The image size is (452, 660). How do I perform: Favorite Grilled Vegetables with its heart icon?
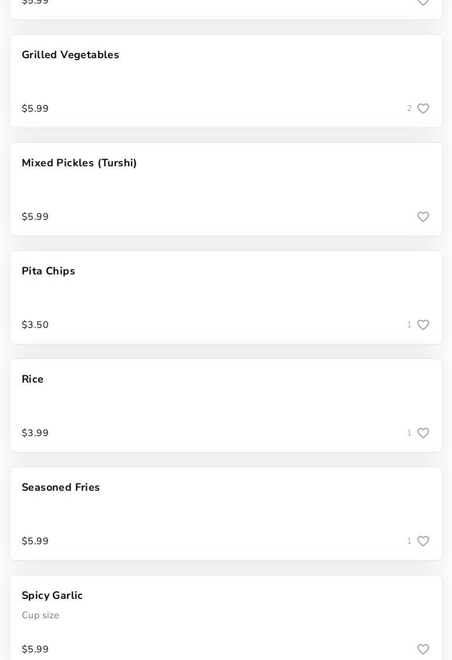tap(423, 109)
